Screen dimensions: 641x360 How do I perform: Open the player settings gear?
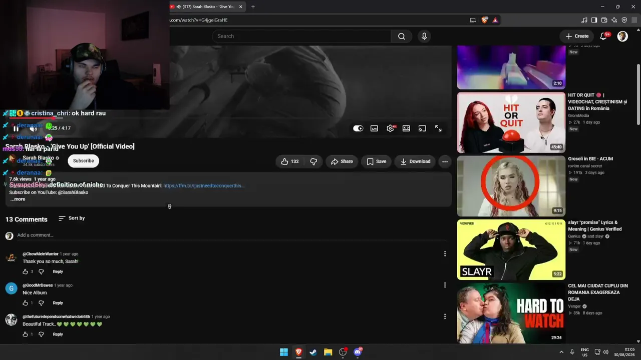click(390, 128)
